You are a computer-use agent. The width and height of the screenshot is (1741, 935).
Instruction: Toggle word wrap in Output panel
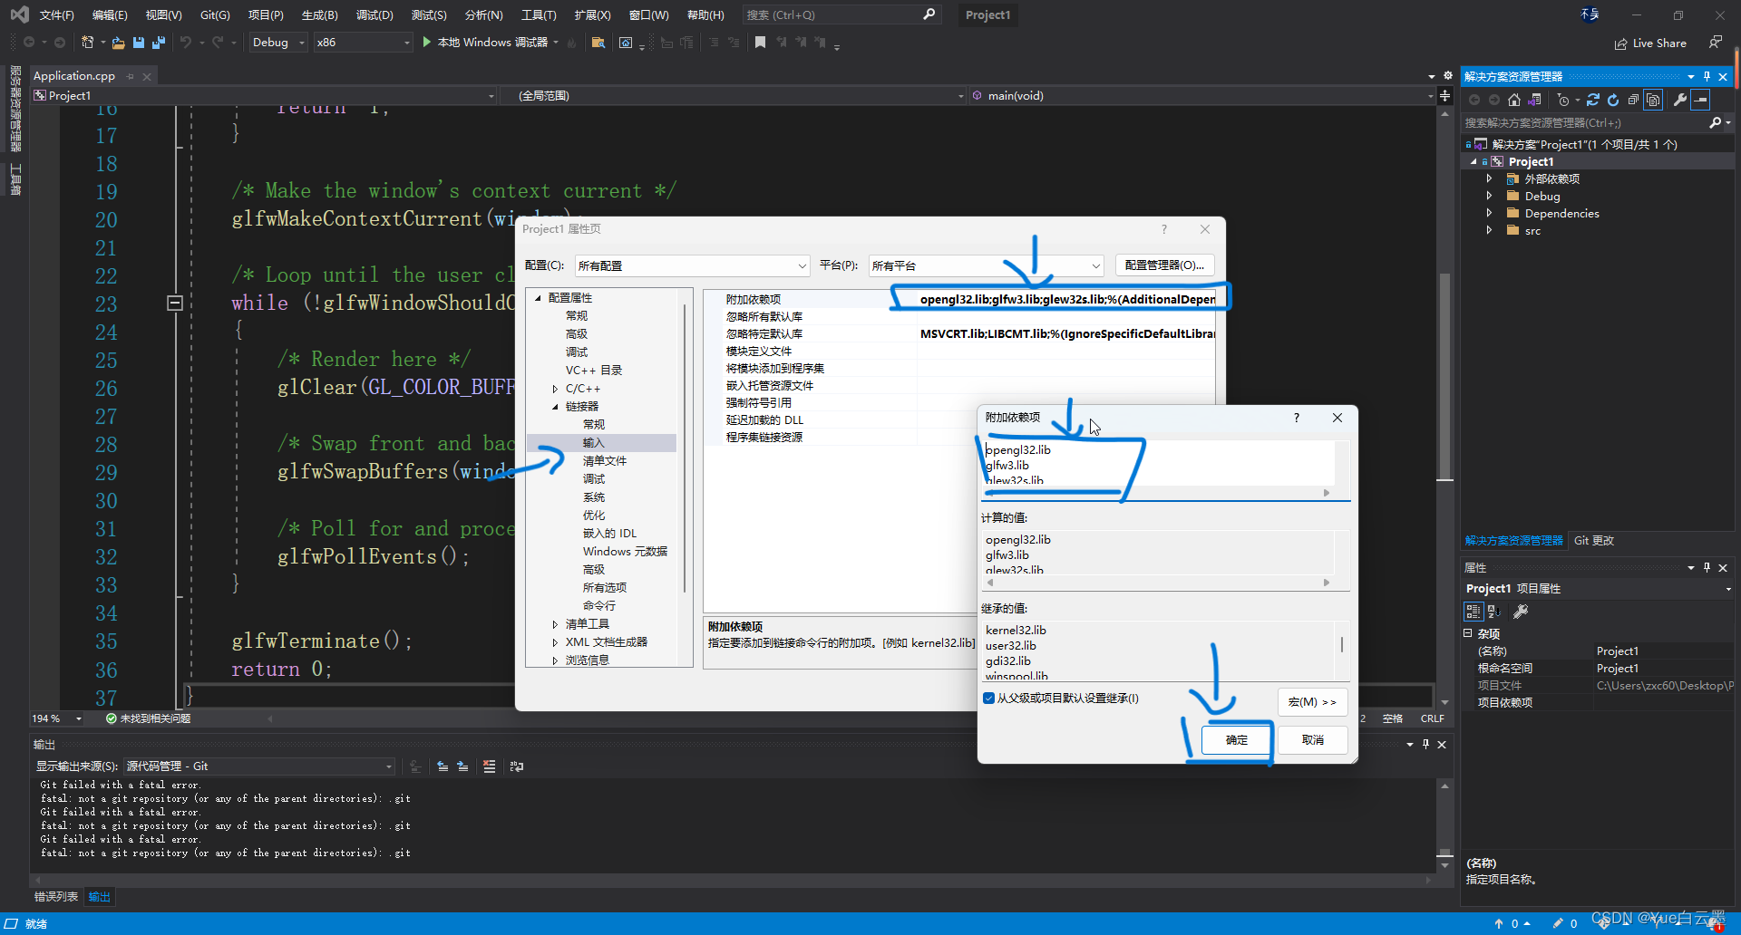(x=517, y=766)
